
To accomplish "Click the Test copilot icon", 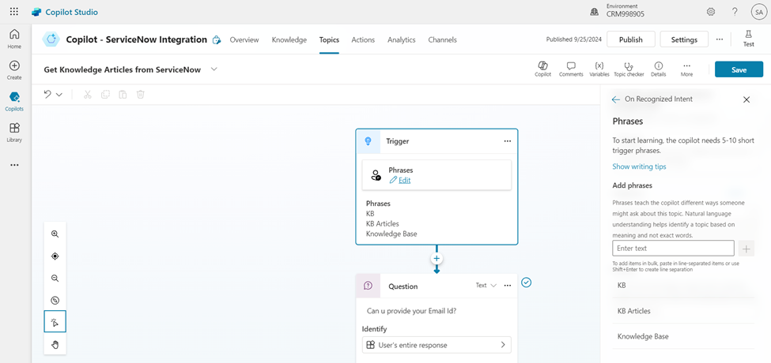I will [748, 39].
